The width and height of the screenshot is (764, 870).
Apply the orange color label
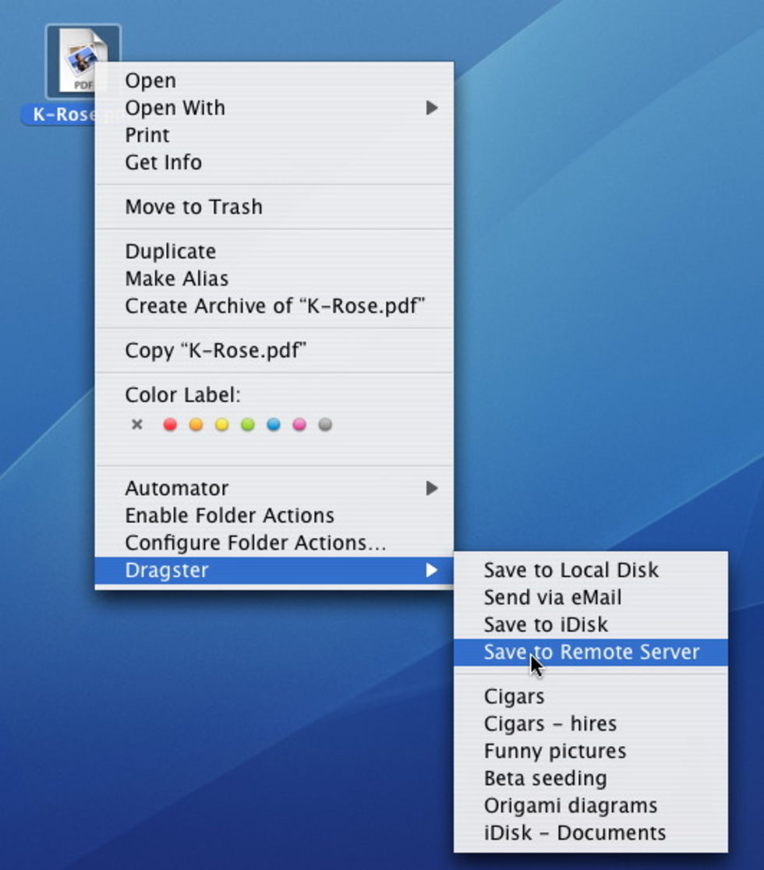tap(196, 425)
